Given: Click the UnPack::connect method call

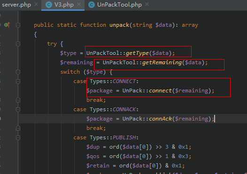Looking at the screenshot, I should click(160, 91).
